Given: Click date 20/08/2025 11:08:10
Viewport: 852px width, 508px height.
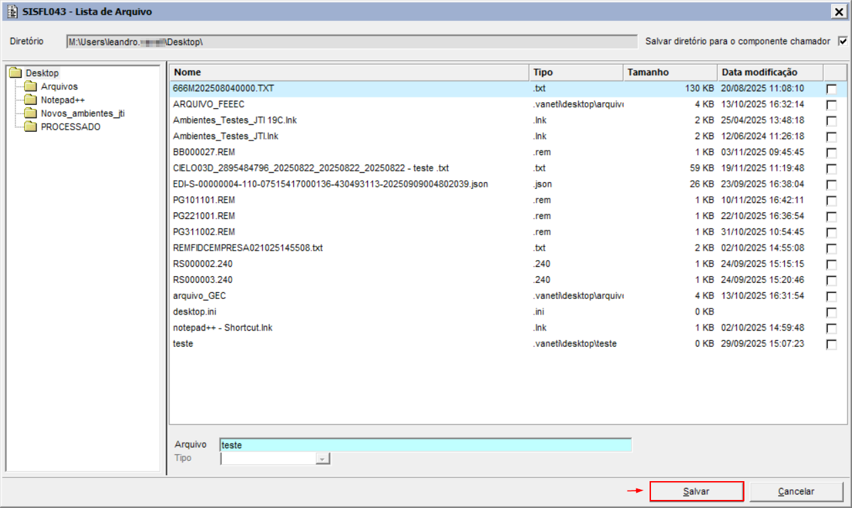Looking at the screenshot, I should (763, 88).
